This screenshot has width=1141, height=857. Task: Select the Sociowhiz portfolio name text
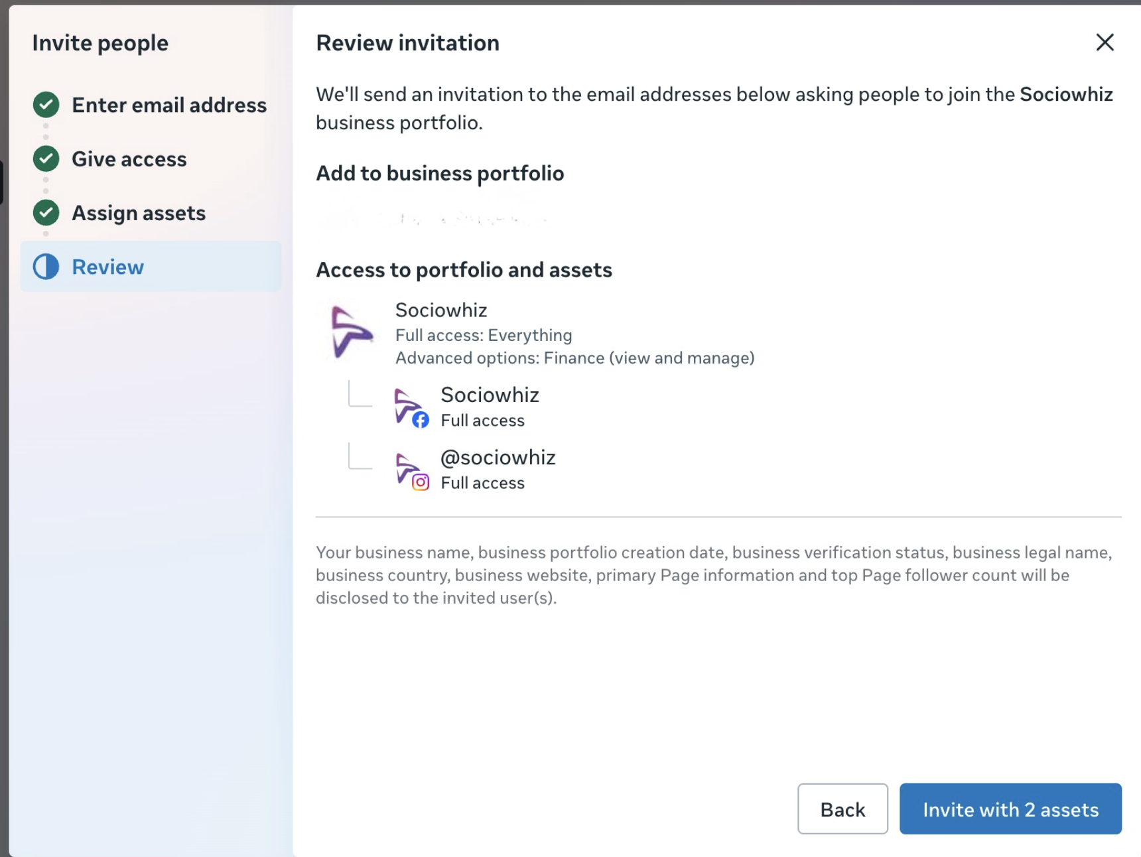(x=441, y=310)
